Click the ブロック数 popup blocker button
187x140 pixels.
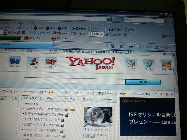(61, 33)
